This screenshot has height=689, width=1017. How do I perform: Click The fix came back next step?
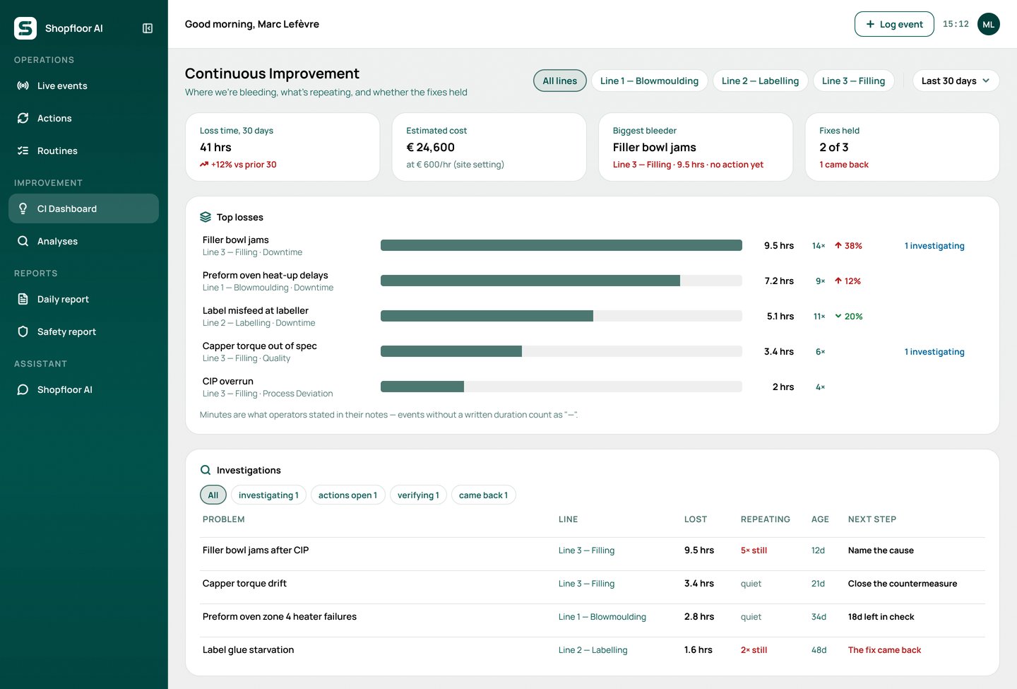[x=884, y=650]
